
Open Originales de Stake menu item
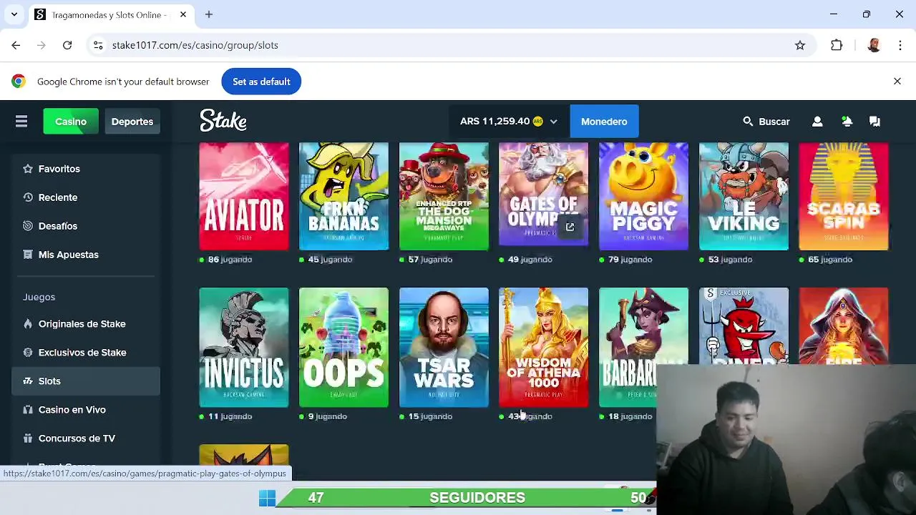tap(86, 324)
